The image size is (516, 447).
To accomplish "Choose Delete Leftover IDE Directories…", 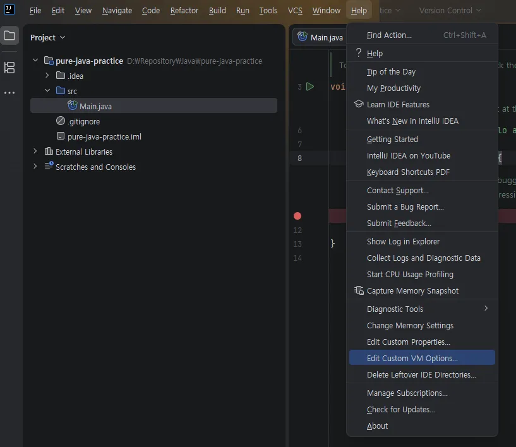I will (x=423, y=374).
